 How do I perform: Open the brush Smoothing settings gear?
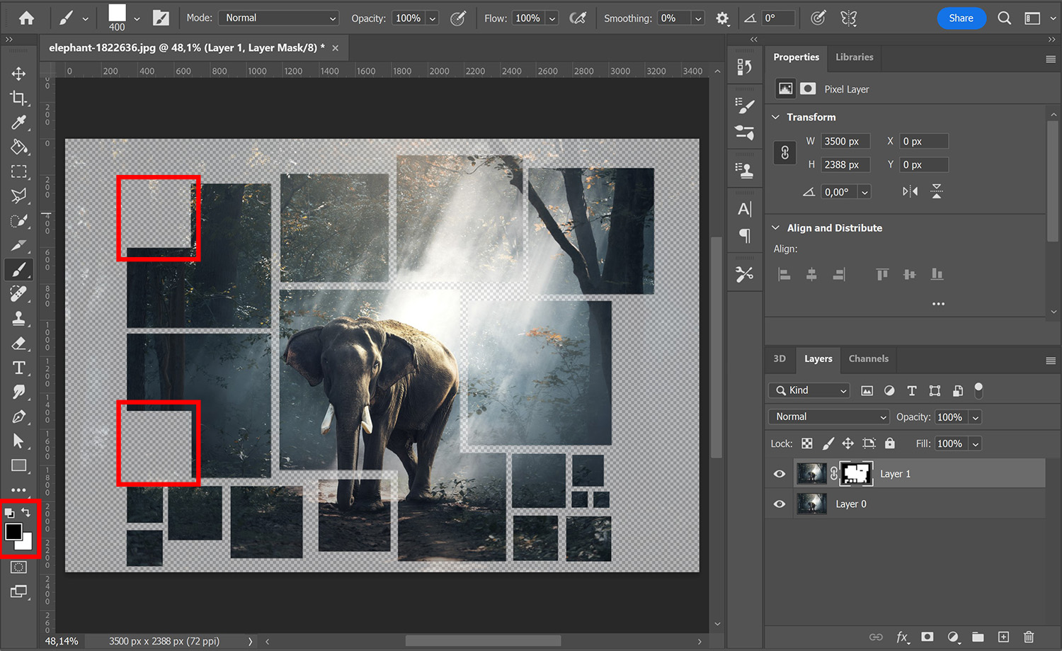pyautogui.click(x=722, y=18)
